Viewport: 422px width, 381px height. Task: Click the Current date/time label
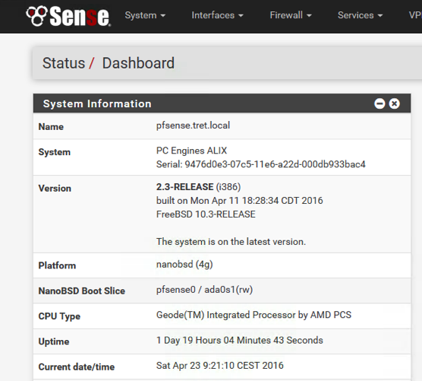(77, 367)
